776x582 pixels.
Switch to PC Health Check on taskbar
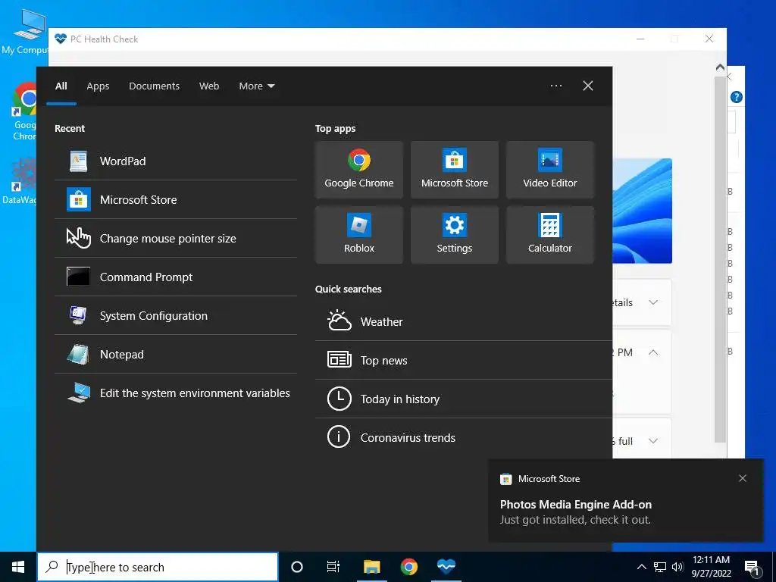coord(446,567)
